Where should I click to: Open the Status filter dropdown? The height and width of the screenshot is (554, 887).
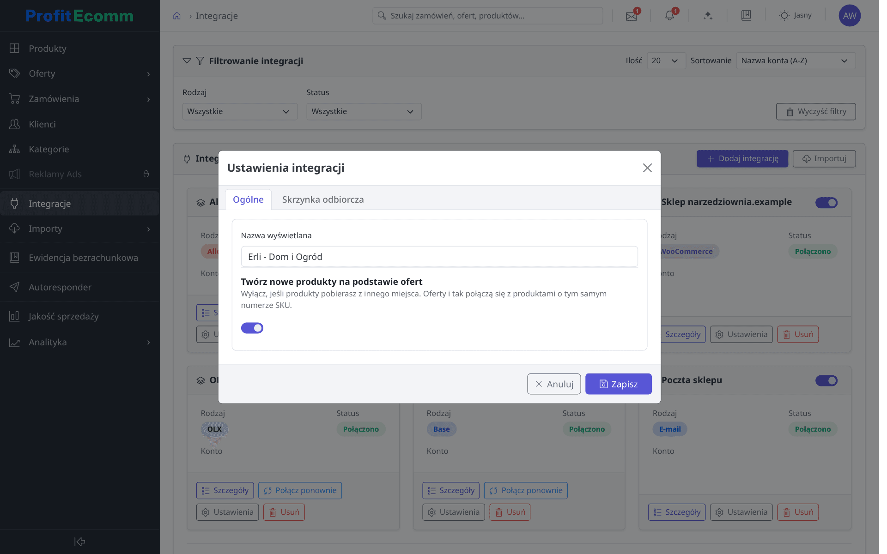click(364, 112)
